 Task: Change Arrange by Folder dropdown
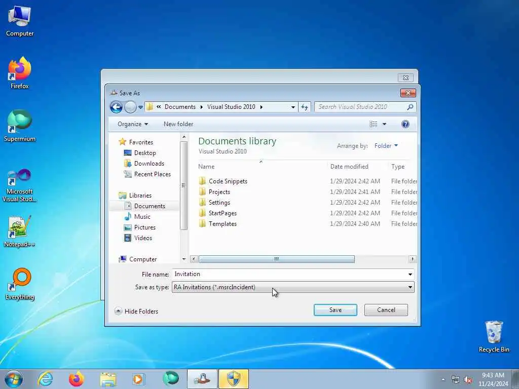[x=386, y=146]
